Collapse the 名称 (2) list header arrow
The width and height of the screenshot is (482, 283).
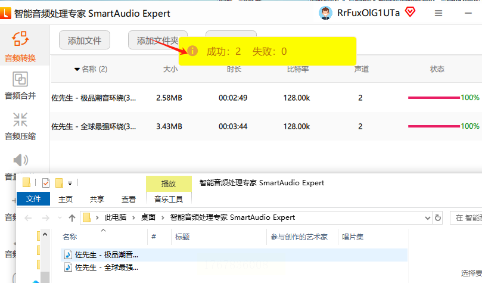click(x=77, y=70)
